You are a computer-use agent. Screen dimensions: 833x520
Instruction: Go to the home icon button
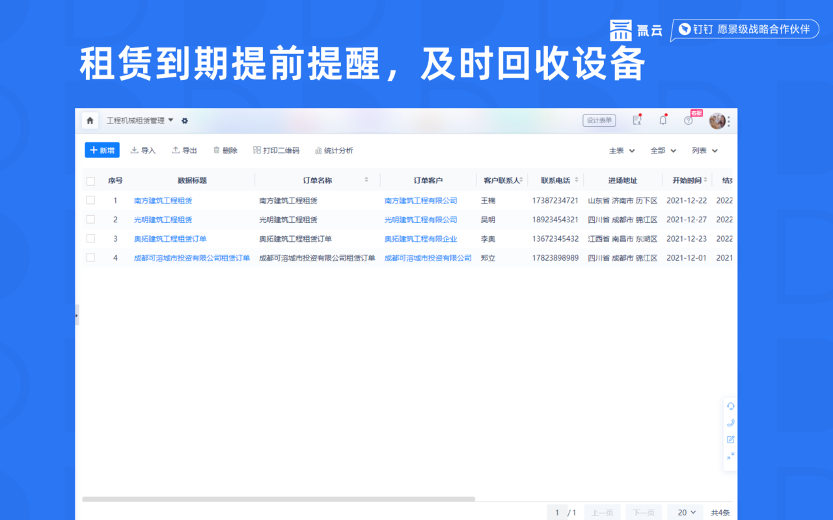pyautogui.click(x=90, y=121)
